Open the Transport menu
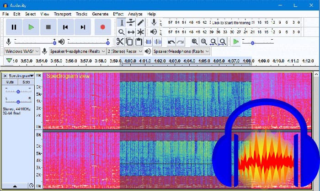The height and width of the screenshot is (191, 320). [x=63, y=14]
